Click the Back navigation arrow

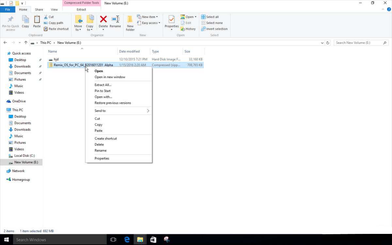click(x=6, y=42)
